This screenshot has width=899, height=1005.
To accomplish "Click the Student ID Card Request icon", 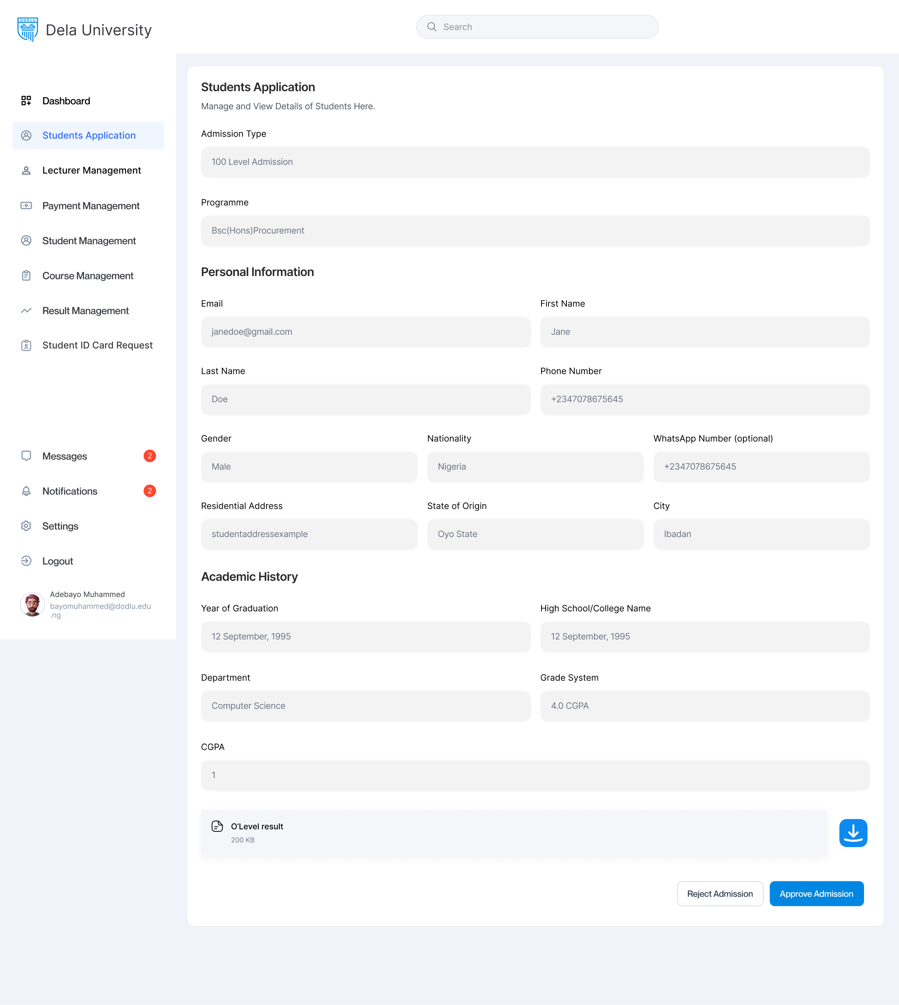I will [x=26, y=345].
